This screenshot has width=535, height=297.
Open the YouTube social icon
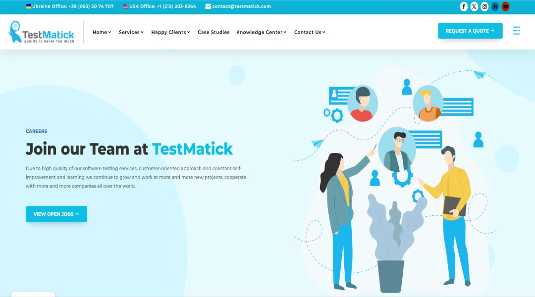point(506,6)
